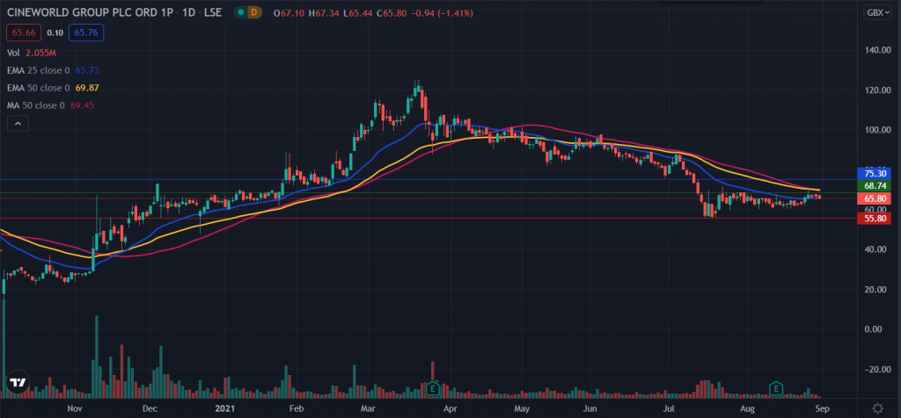Click the Jul label on time axis

coord(669,409)
